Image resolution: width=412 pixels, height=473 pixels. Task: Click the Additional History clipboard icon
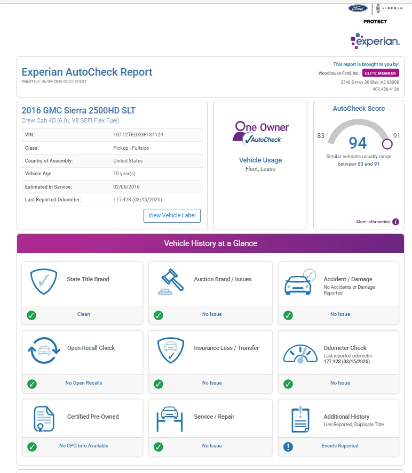300,419
